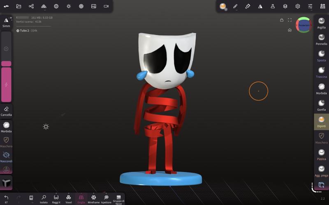
Task: Enter fullscreen with the brackets icon
Action: pyautogui.click(x=290, y=20)
